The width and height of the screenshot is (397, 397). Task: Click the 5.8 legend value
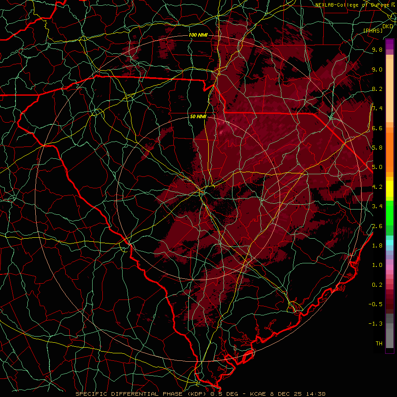377,148
